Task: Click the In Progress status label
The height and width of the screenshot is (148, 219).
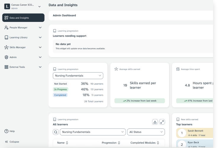Action: pos(60,89)
